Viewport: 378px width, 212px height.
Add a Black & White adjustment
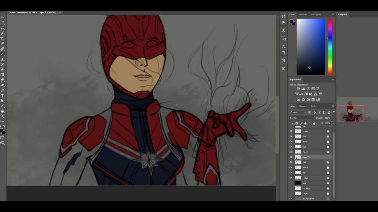[306, 94]
